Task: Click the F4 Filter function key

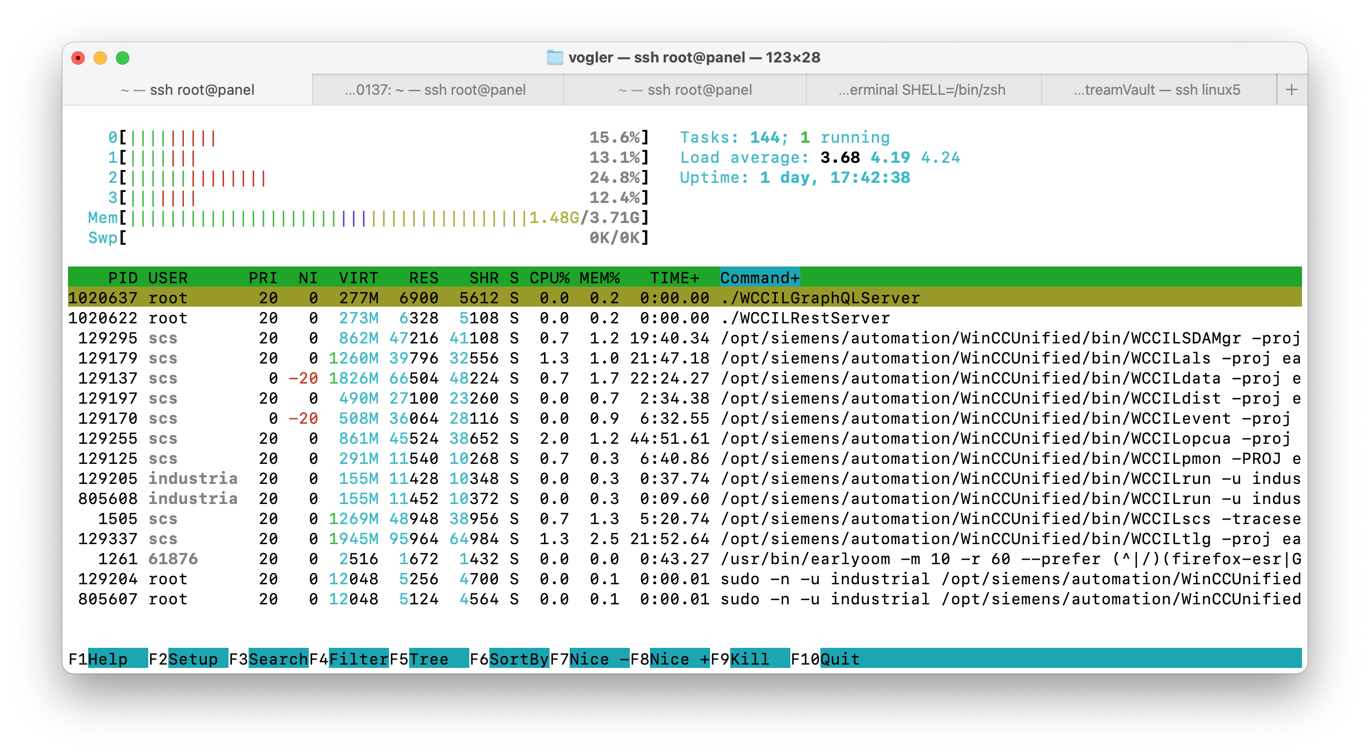Action: 358,659
